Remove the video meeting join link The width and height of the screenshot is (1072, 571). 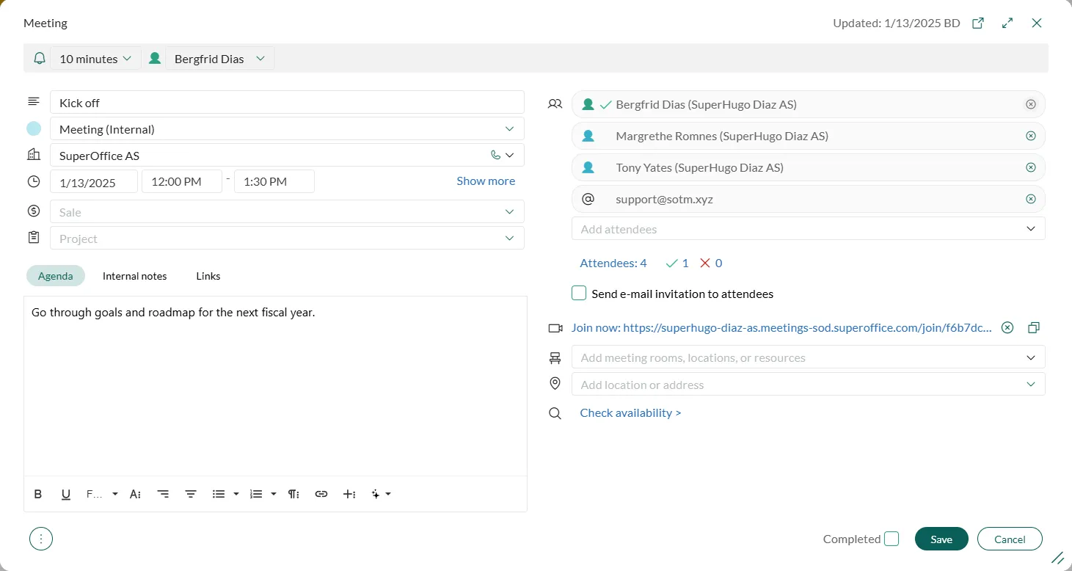pos(1007,328)
